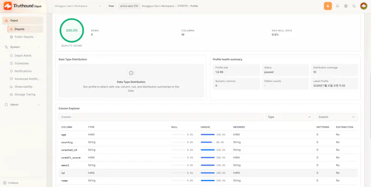Open Schedules page

point(21,64)
